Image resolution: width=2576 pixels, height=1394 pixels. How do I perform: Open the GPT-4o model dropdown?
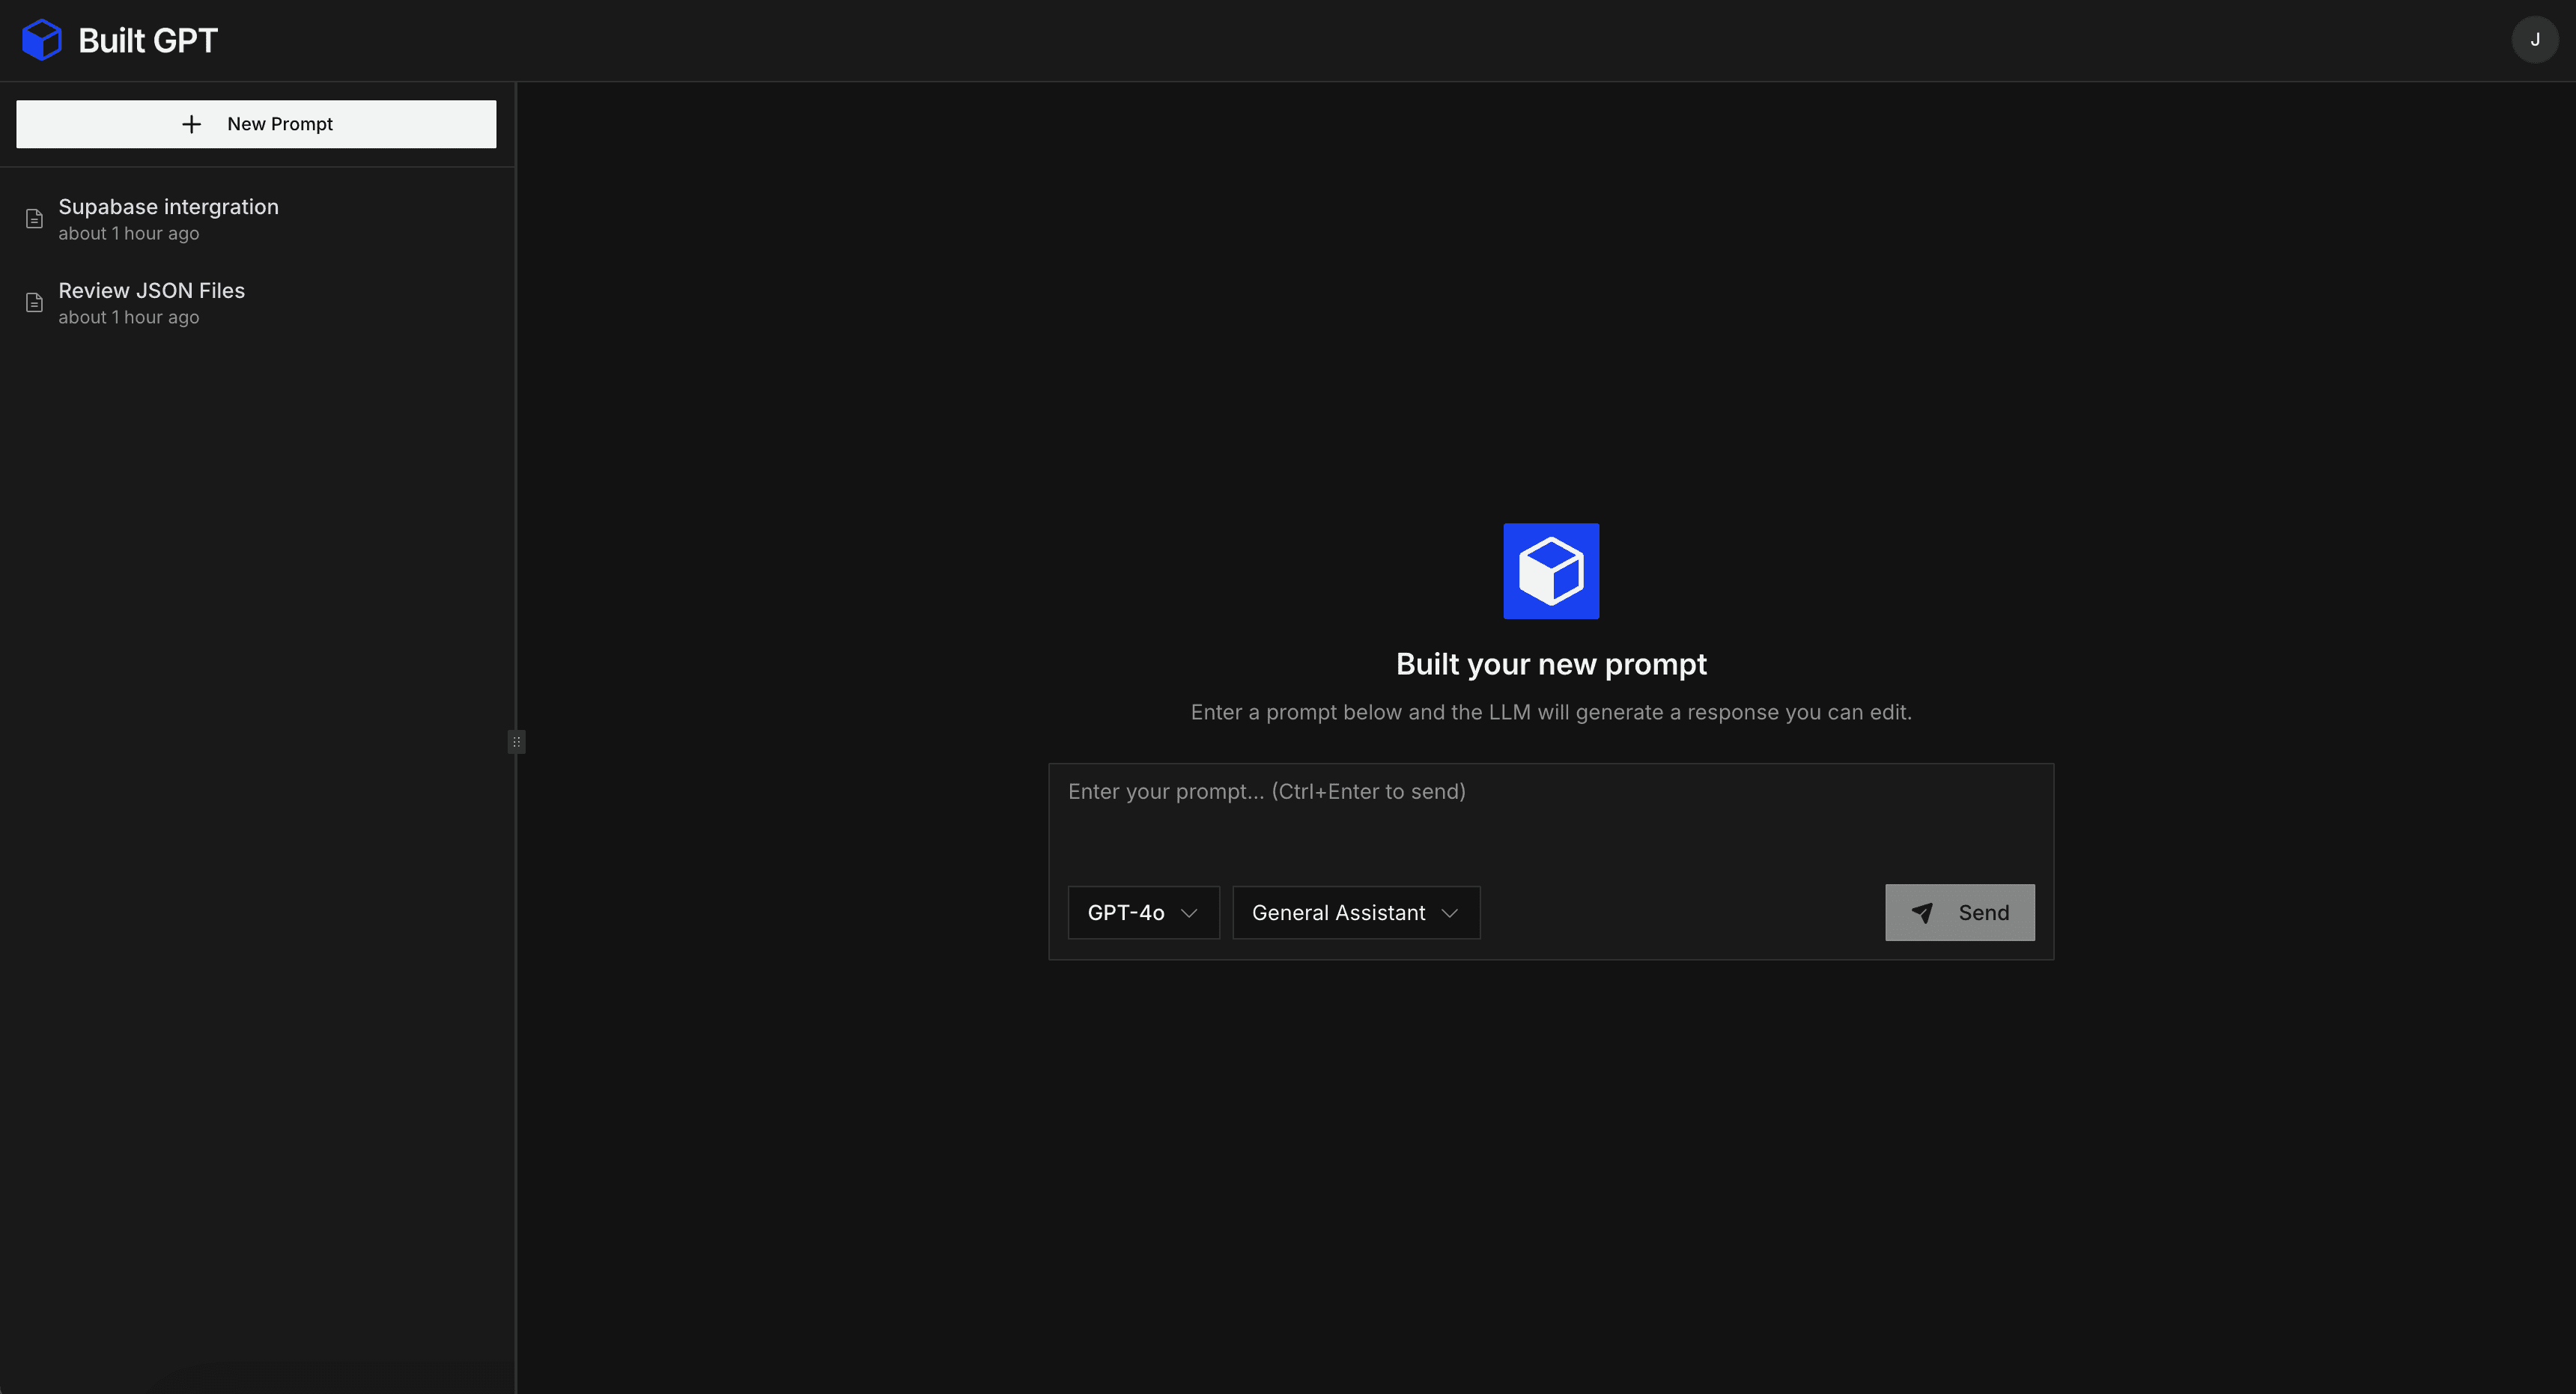pyautogui.click(x=1126, y=912)
